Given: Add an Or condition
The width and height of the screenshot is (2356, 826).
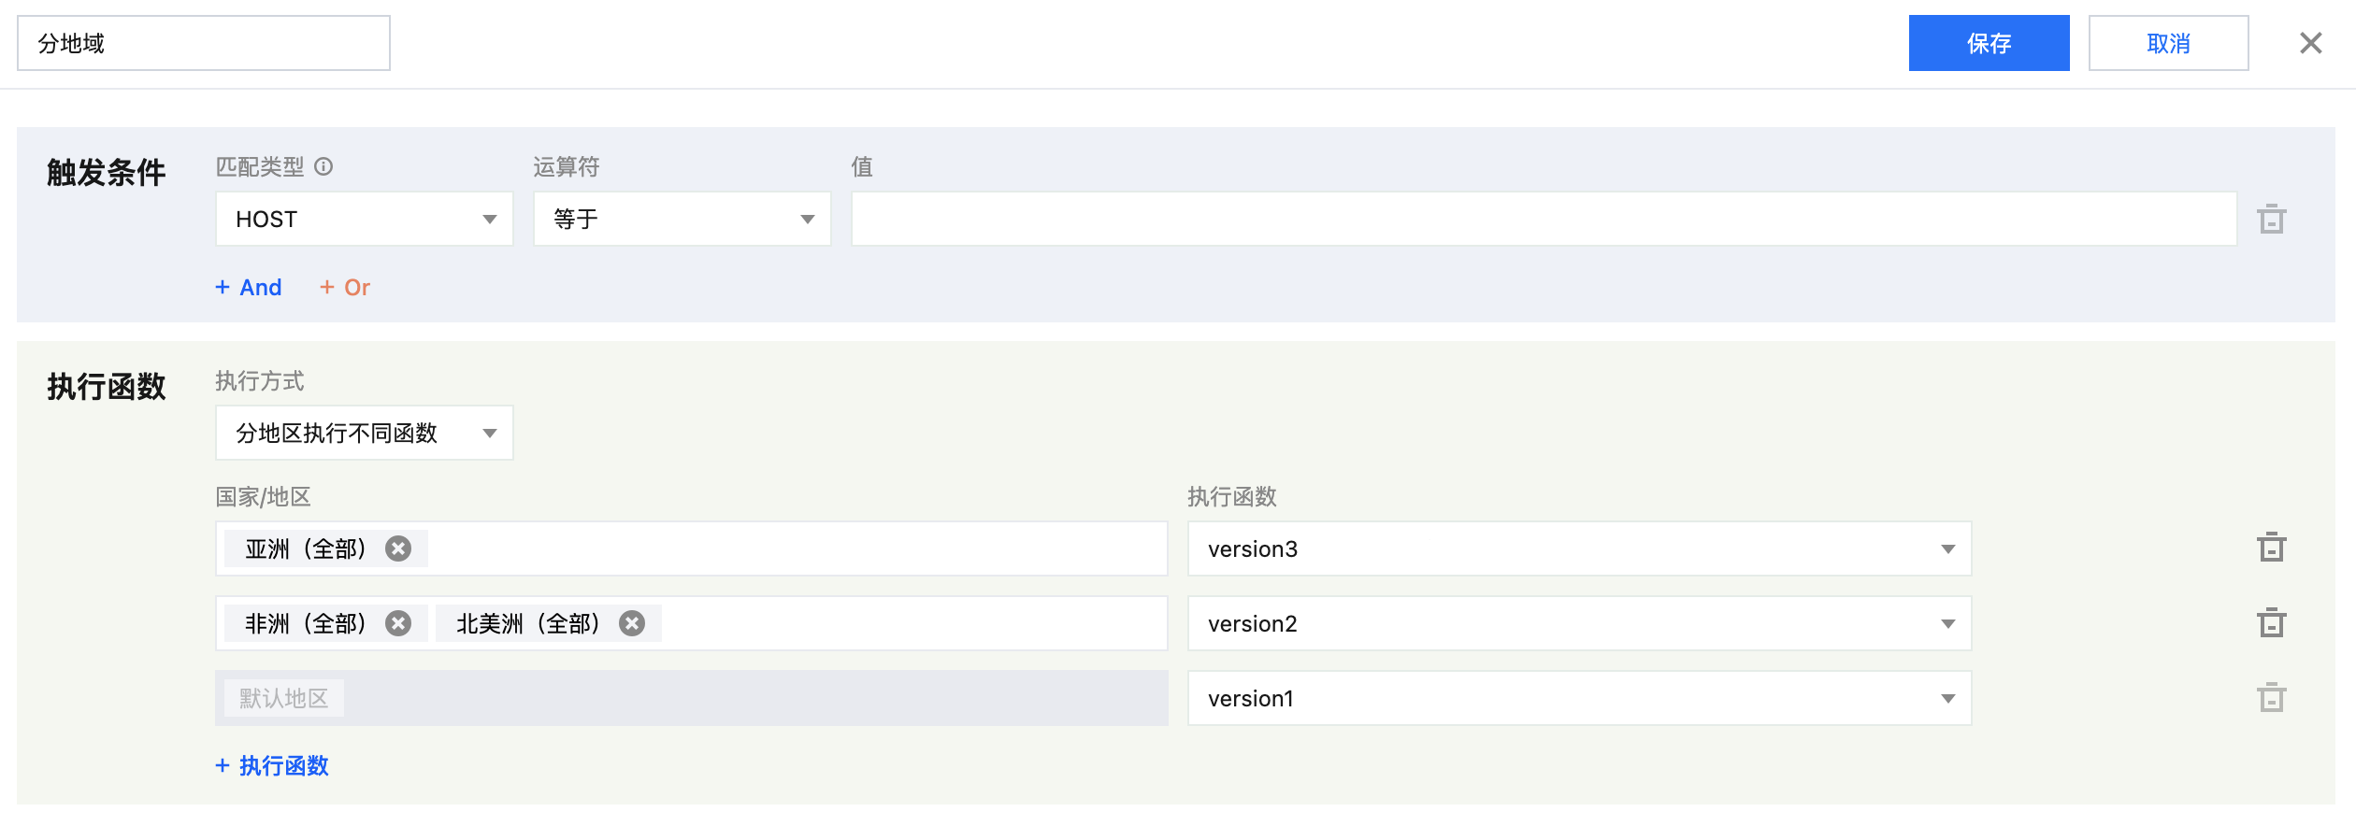Looking at the screenshot, I should coord(345,288).
